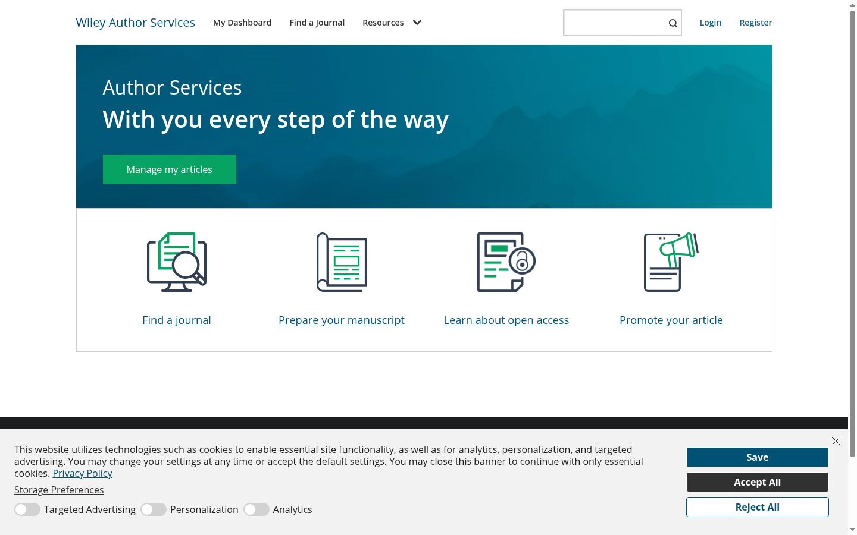
Task: Go to Find a Journal in the top menu
Action: tap(317, 23)
